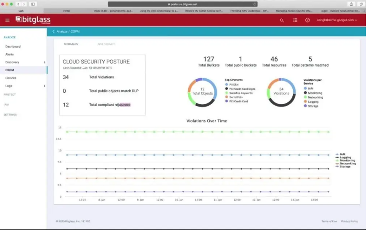Reload the page with refresh icon
The width and height of the screenshot is (367, 230).
point(254,4)
